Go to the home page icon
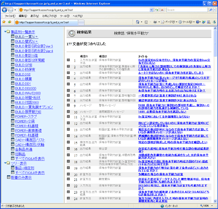The image size is (218, 209). point(137,22)
